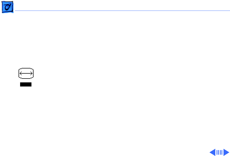The image size is (230, 156).
Task: Click the rounded screen outline of the width icon
Action: point(26,73)
